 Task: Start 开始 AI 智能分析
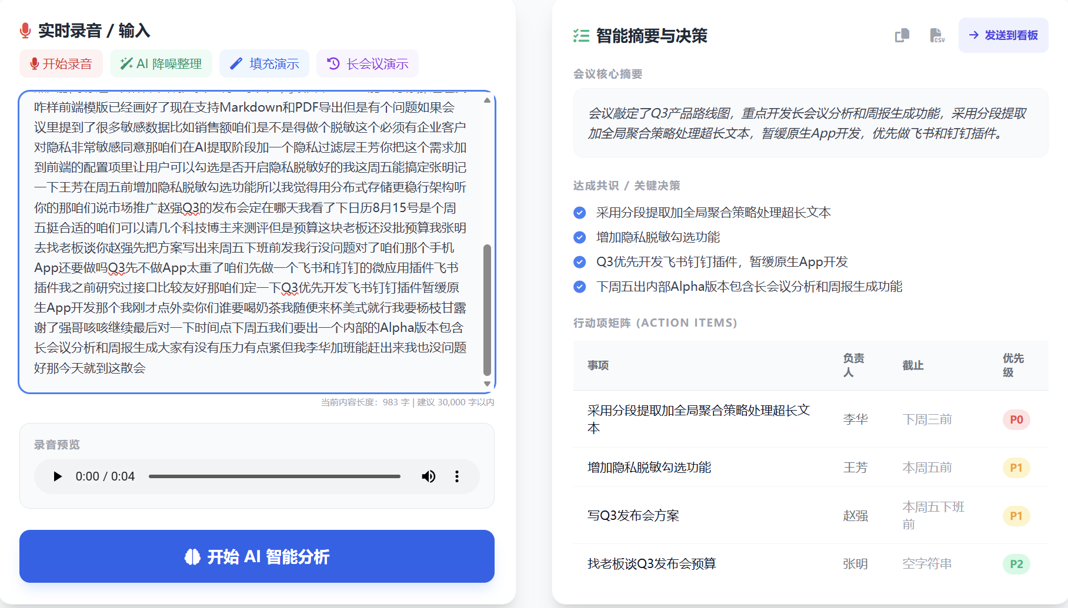click(x=257, y=556)
